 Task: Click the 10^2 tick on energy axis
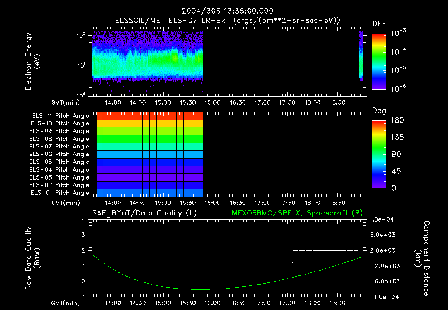[x=81, y=35]
